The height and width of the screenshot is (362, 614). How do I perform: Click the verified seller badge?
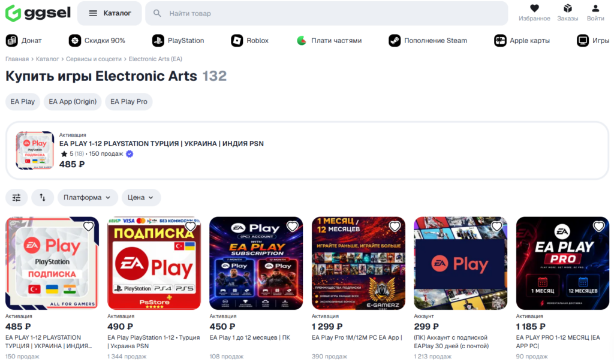(x=130, y=154)
